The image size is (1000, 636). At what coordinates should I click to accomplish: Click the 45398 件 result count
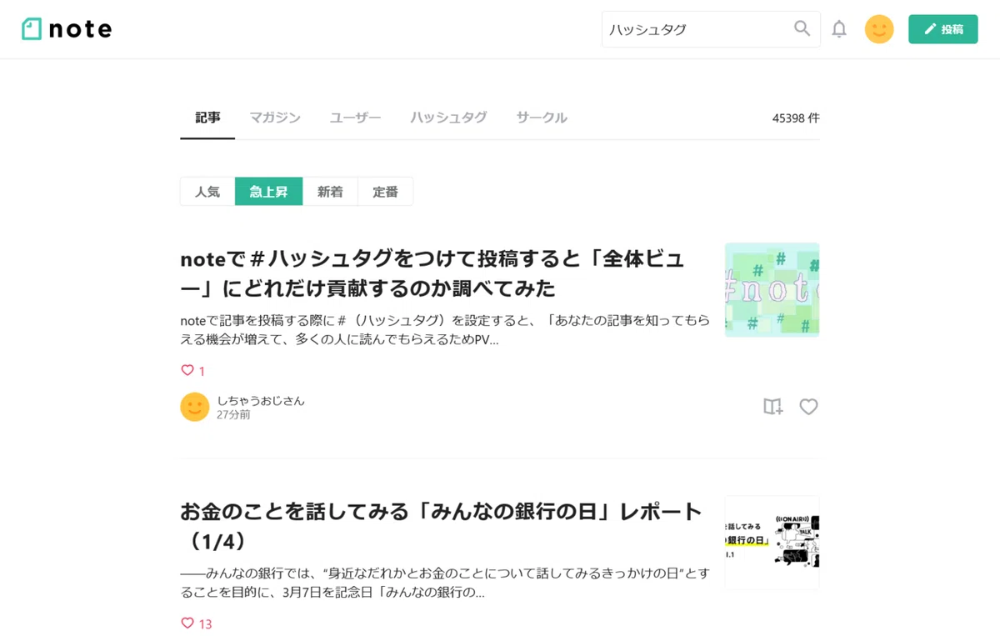(796, 118)
